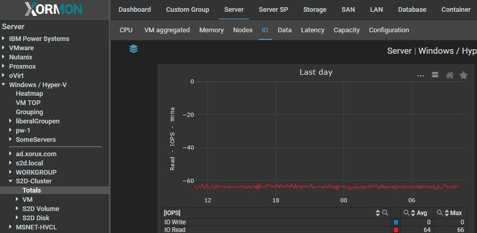This screenshot has width=477, height=233.
Task: Expand the IBM Power Systems tree node
Action: pos(4,39)
